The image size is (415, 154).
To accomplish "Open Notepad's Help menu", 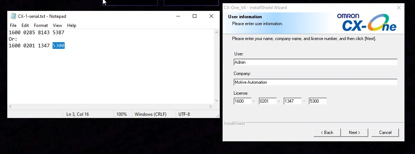I will [x=72, y=25].
